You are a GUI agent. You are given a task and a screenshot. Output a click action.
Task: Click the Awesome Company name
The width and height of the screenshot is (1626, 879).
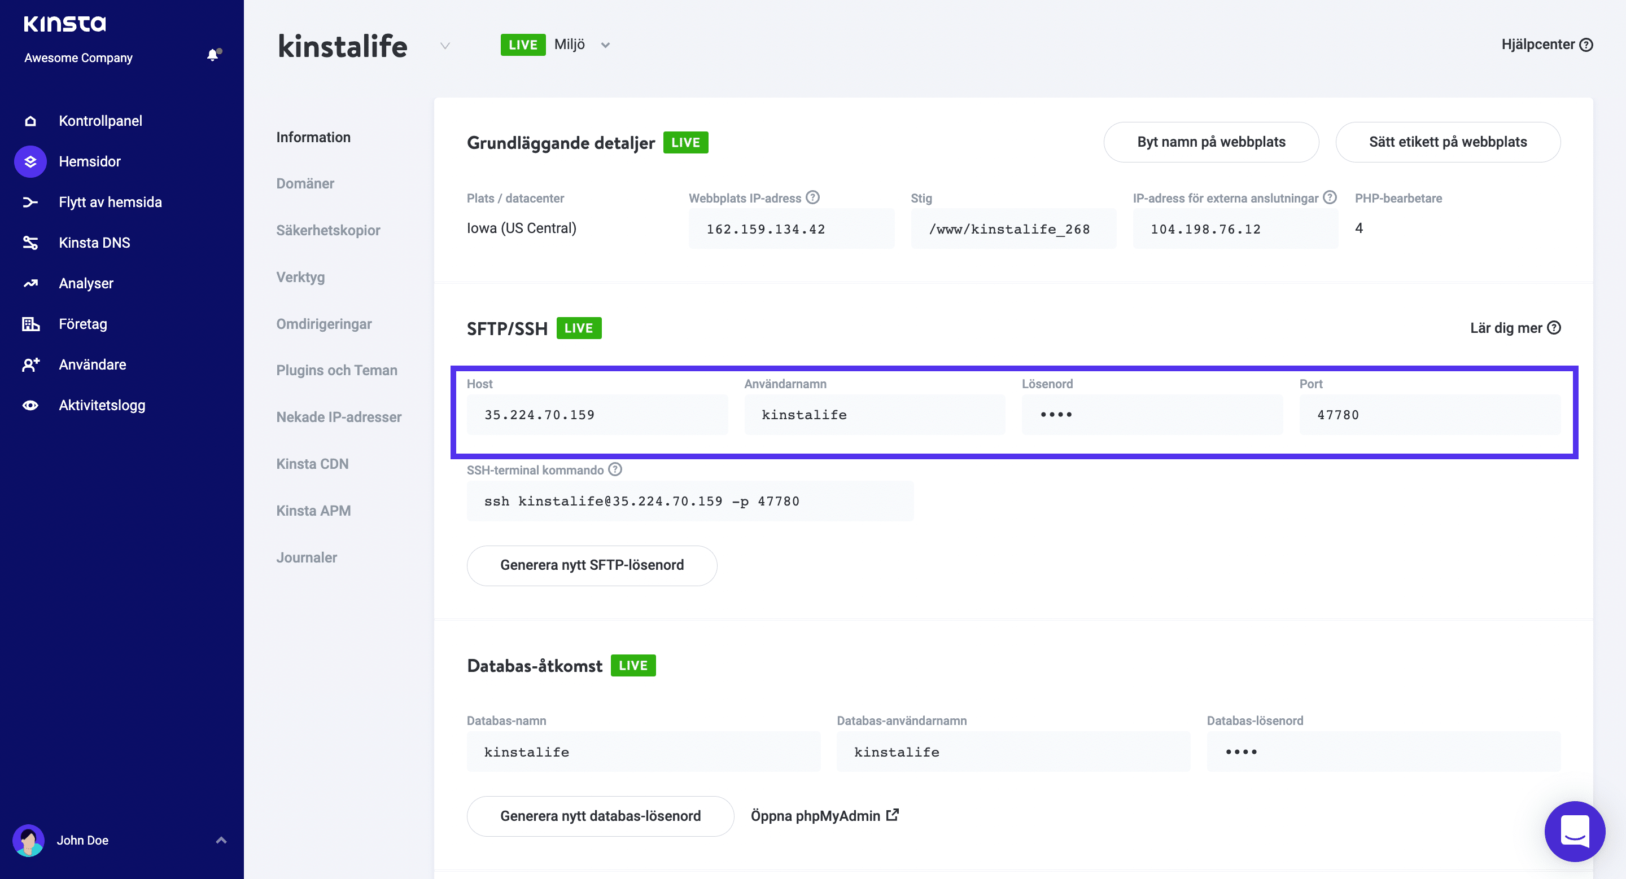click(78, 58)
